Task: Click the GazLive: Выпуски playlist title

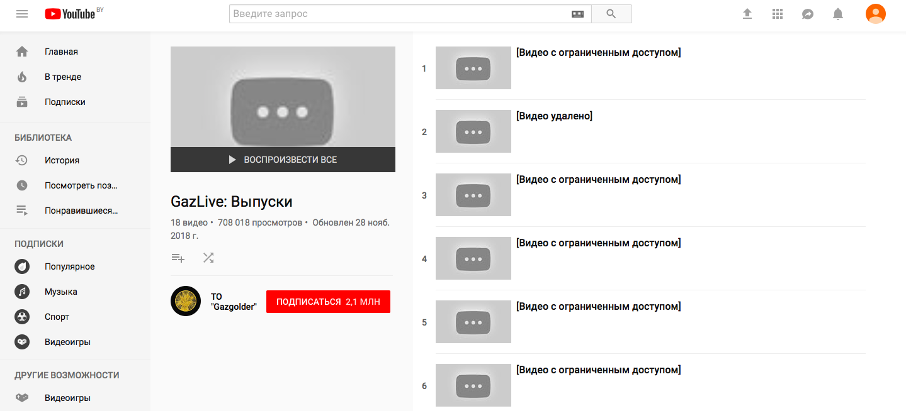Action: (x=232, y=202)
